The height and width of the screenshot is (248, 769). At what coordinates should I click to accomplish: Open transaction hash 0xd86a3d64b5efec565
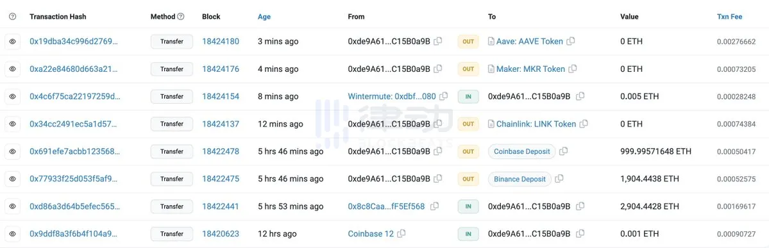point(74,206)
